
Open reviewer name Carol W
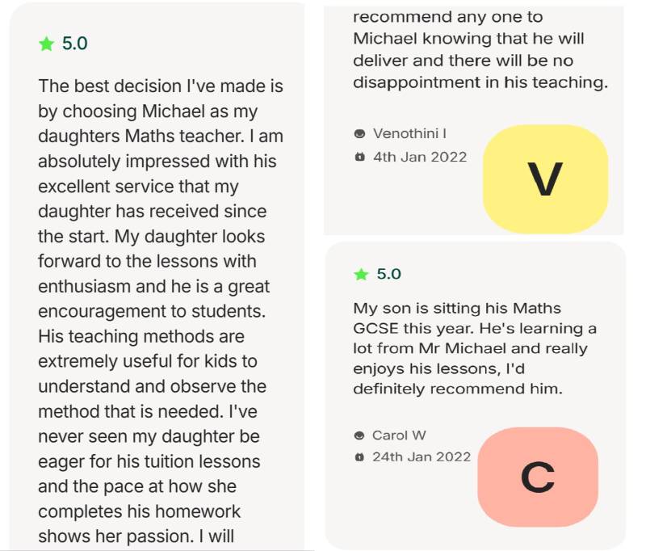coord(401,435)
